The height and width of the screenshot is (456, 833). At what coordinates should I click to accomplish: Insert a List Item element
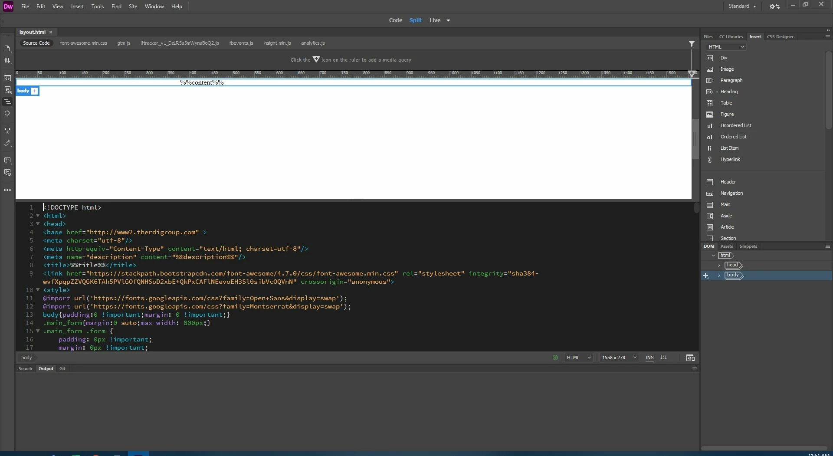(729, 148)
